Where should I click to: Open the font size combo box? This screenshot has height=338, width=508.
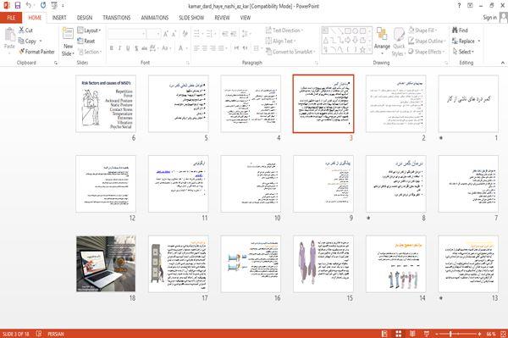click(x=153, y=34)
